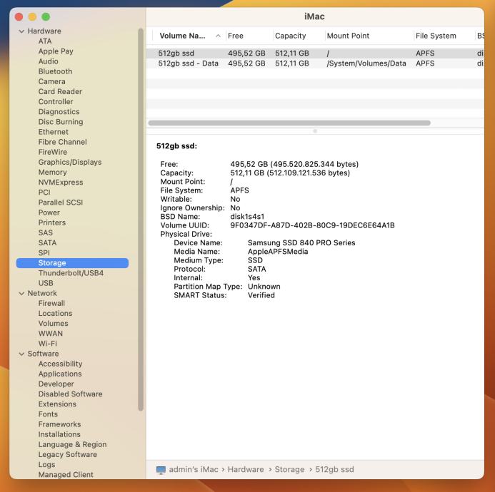Viewport: 495px width, 492px height.
Task: Sort the table by Free column
Action: click(248, 36)
